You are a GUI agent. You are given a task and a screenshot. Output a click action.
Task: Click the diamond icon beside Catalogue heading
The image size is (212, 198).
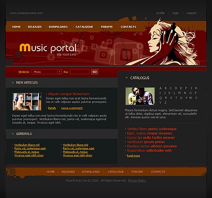click(127, 78)
